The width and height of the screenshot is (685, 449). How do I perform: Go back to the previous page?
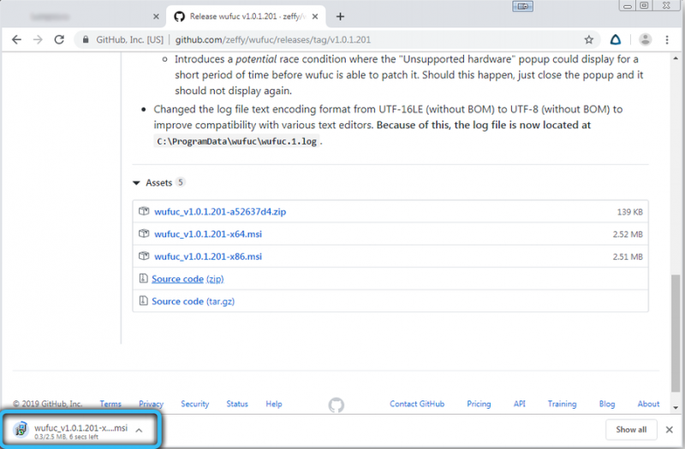tap(16, 39)
